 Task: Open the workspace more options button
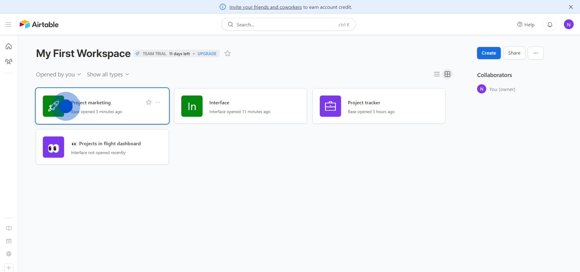click(535, 53)
